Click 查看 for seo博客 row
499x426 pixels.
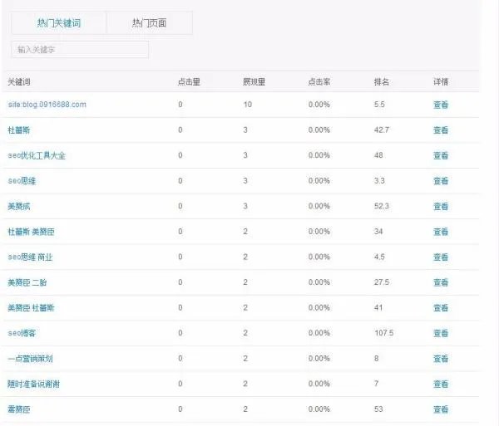coord(441,333)
